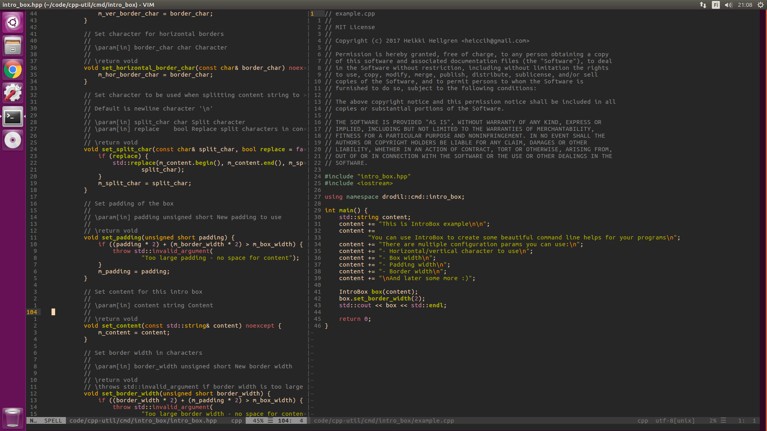Select the Terminal icon in the dock
This screenshot has width=767, height=431.
click(x=13, y=116)
